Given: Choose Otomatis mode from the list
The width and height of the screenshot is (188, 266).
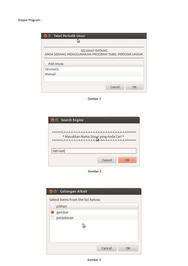Looking at the screenshot, I should click(x=94, y=69).
